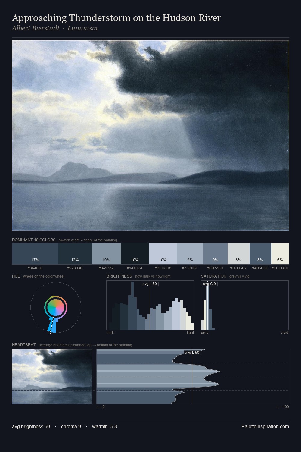Click the painting title heading
Screen dimensions: 301x452
pos(116,18)
